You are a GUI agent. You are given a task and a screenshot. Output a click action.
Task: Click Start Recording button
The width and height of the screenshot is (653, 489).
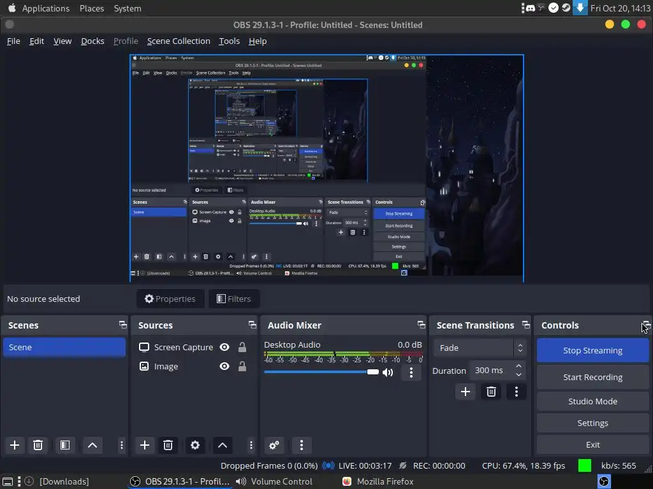click(x=592, y=377)
